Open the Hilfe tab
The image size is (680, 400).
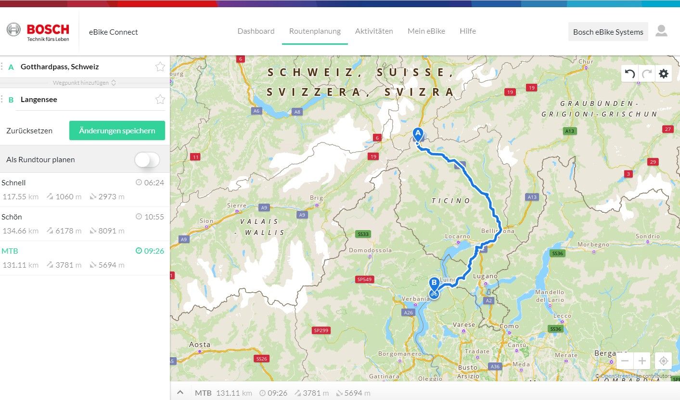(468, 31)
